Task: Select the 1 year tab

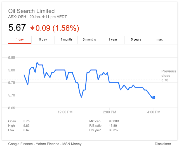Action: 113,39
